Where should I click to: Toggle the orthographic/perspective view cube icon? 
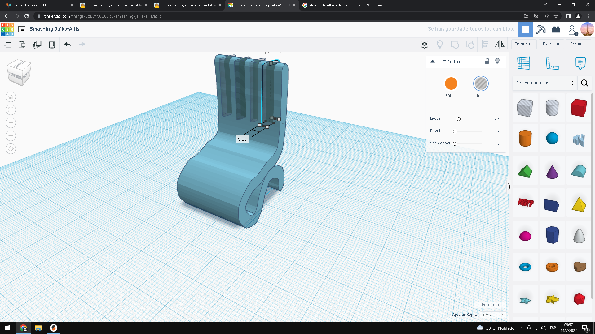(11, 149)
